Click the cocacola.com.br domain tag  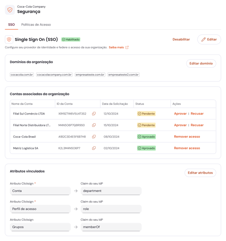[x=22, y=75]
